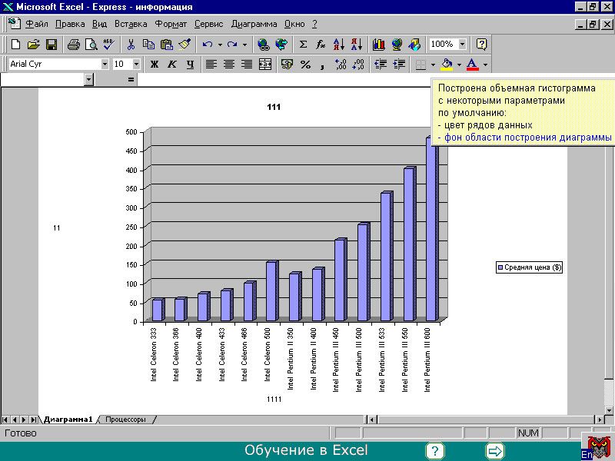This screenshot has height=461, width=615.
Task: Click the Cut scissors icon
Action: tap(131, 45)
